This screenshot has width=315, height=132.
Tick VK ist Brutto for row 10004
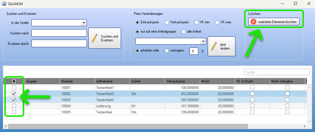(252, 106)
